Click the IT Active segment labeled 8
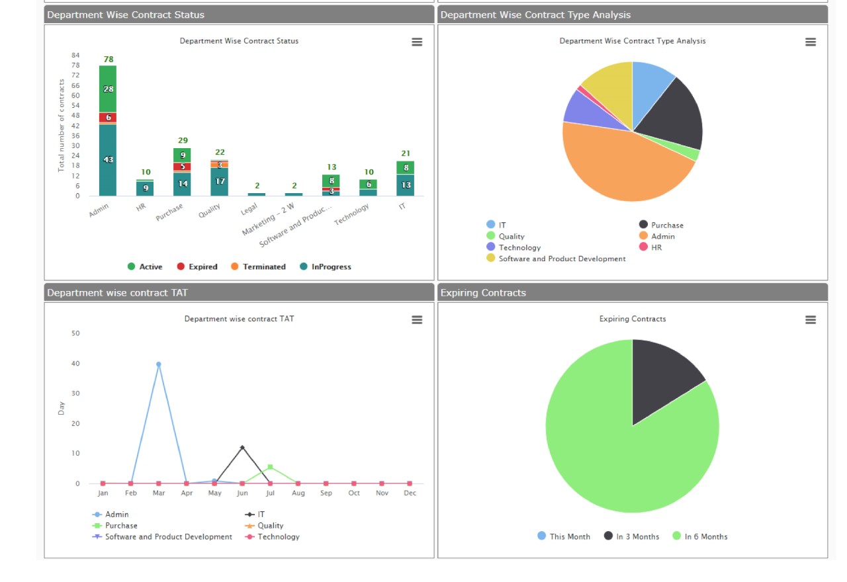847x582 pixels. (x=406, y=168)
